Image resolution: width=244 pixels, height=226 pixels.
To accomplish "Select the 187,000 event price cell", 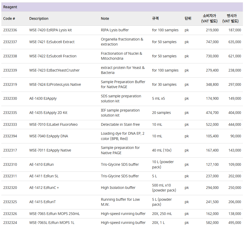I will point(235,30).
